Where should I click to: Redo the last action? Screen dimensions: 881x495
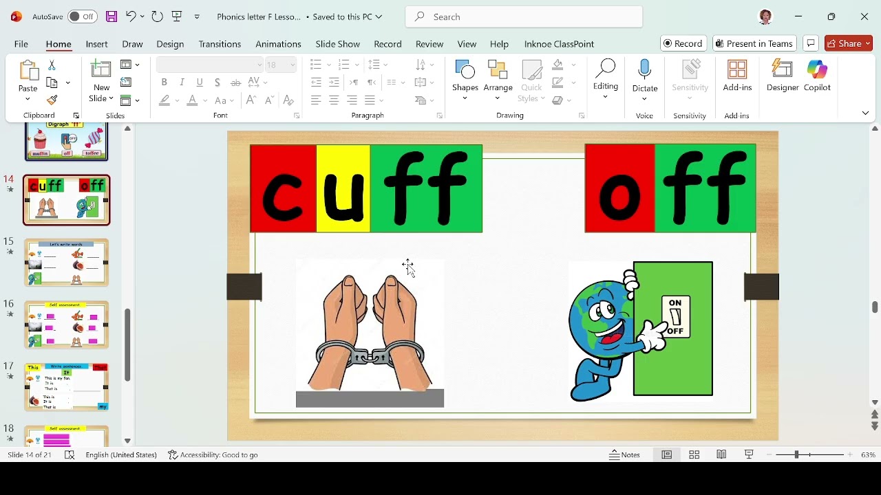(x=158, y=16)
